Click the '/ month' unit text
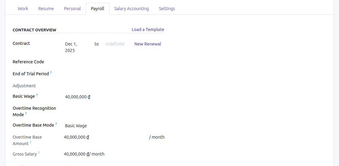The image size is (339, 166). click(157, 137)
